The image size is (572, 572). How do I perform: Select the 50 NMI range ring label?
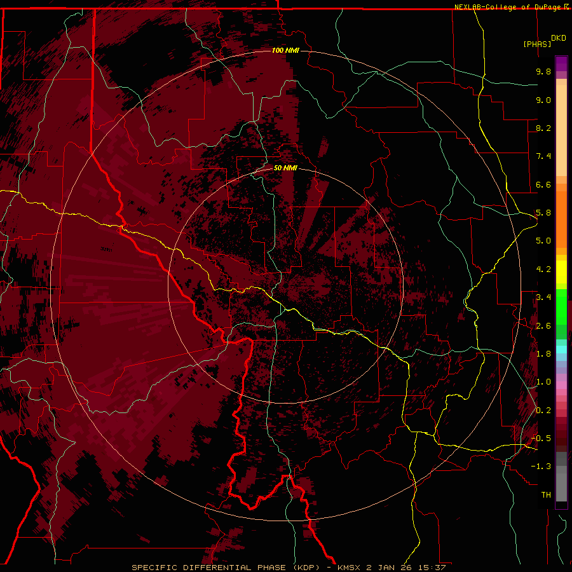pyautogui.click(x=285, y=168)
